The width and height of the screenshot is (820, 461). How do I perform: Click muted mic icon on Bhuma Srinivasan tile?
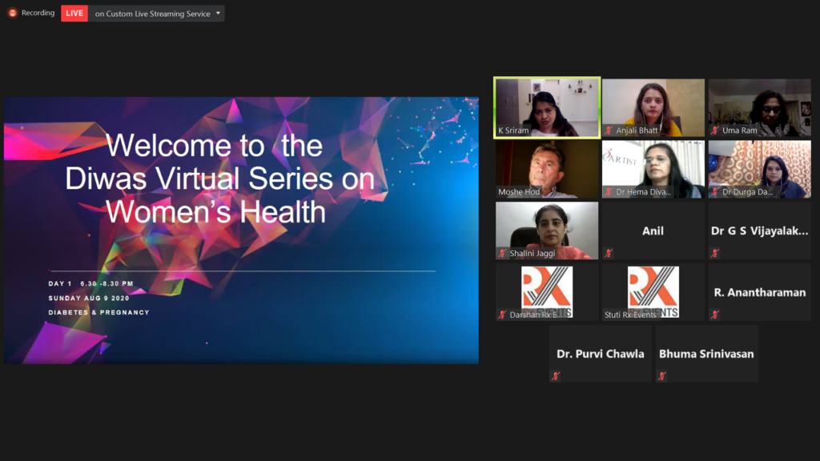click(x=662, y=376)
